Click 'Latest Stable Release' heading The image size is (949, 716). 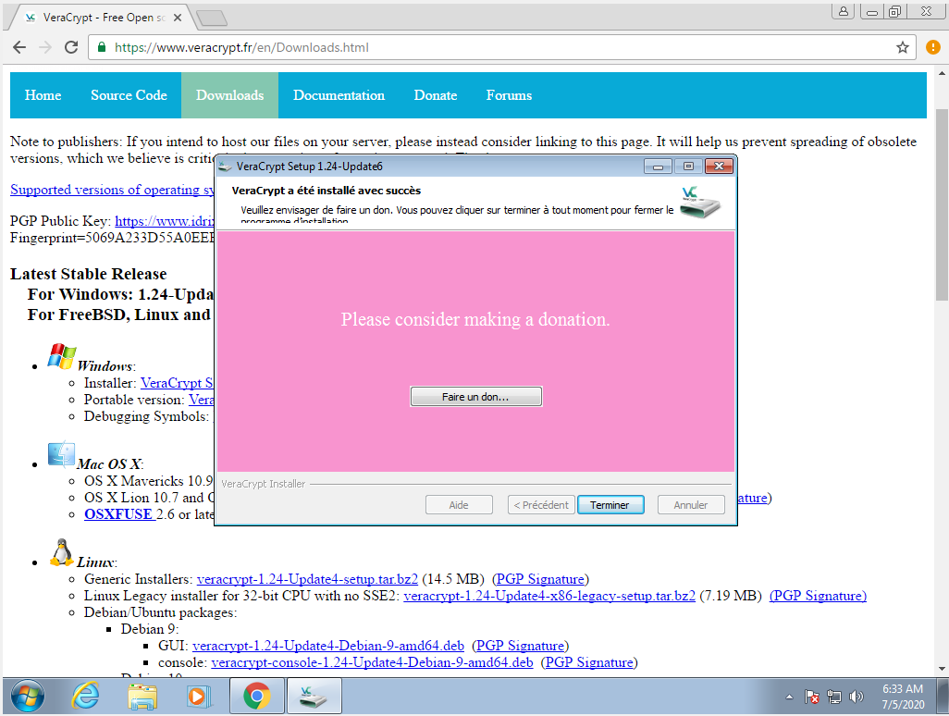pyautogui.click(x=89, y=274)
